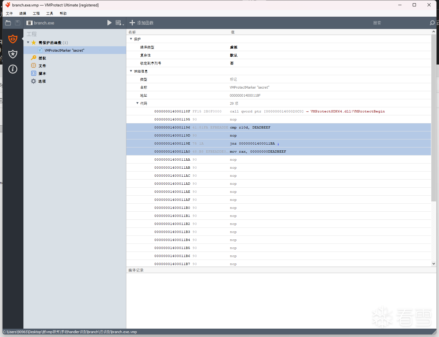
Task: Open the 帮助 menu
Action: pos(63,13)
